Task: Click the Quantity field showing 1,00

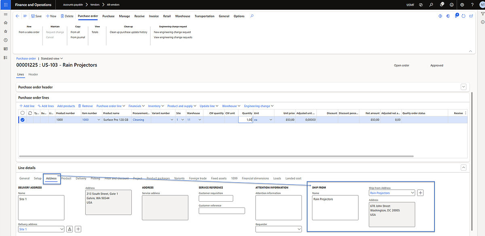Action: click(x=245, y=120)
